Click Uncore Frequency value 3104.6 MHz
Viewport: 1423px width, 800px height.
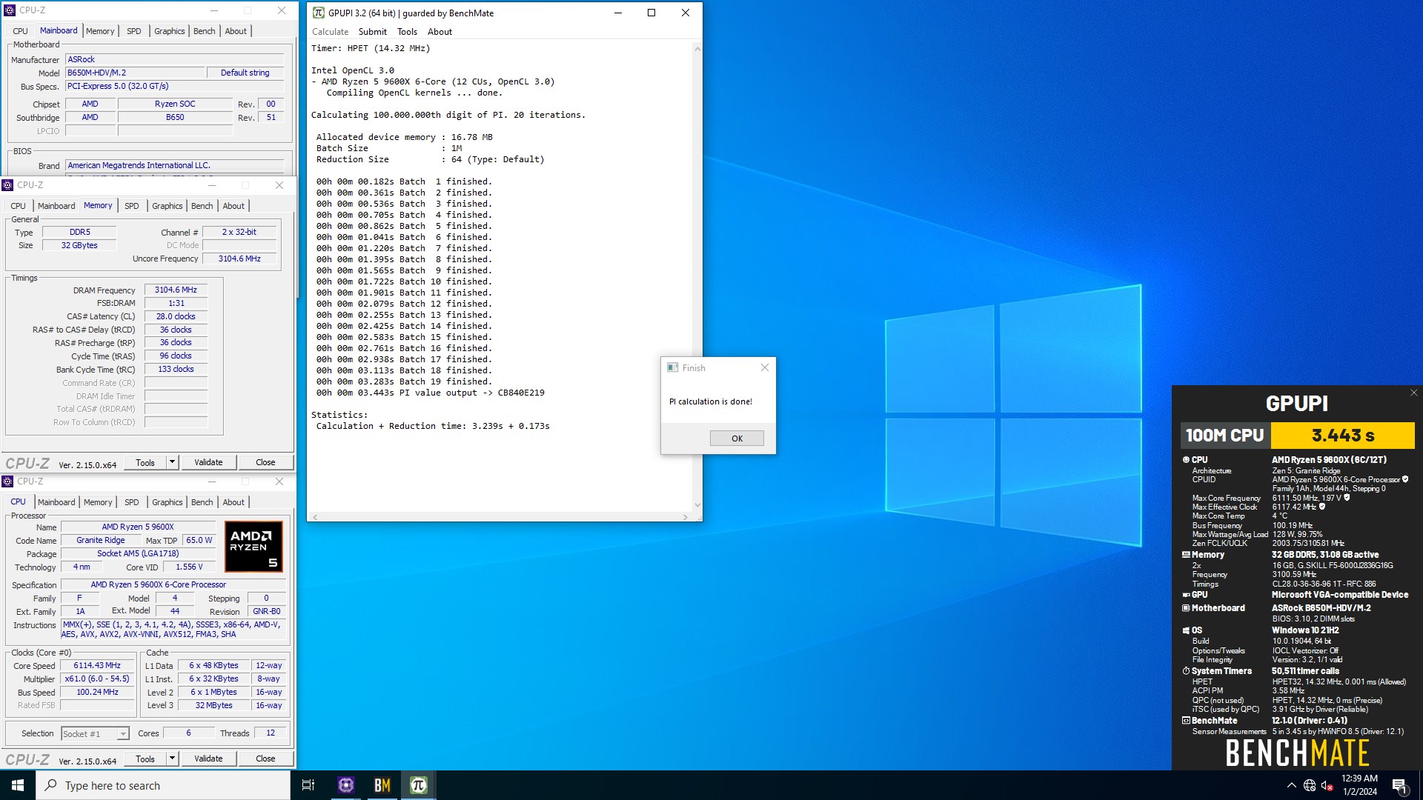click(x=239, y=259)
